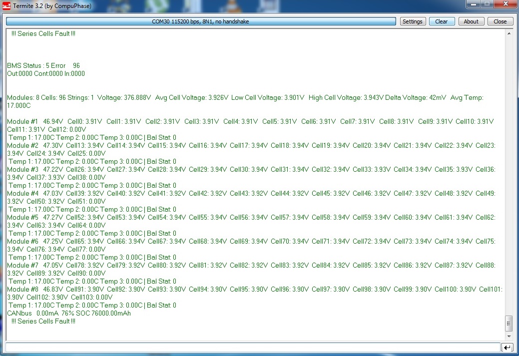The width and height of the screenshot is (519, 356).
Task: Maximize the Termite window
Action: point(486,4)
